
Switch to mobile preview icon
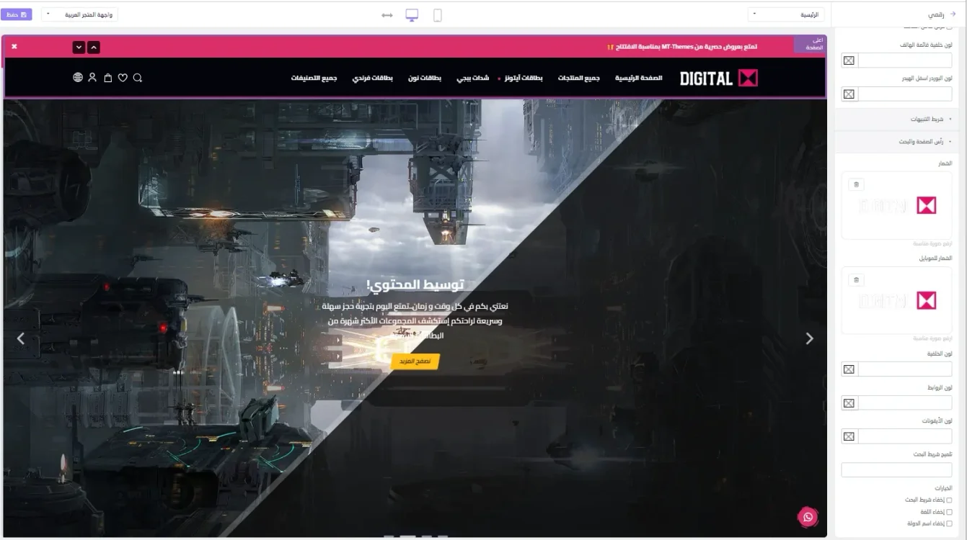tap(437, 15)
